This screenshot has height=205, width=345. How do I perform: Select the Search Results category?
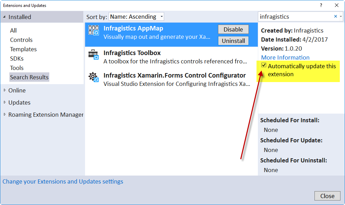pyautogui.click(x=29, y=77)
